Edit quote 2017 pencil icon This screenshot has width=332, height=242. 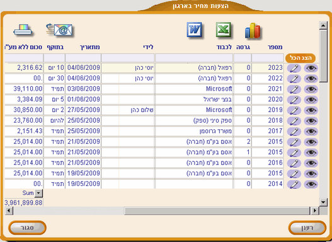point(294,131)
